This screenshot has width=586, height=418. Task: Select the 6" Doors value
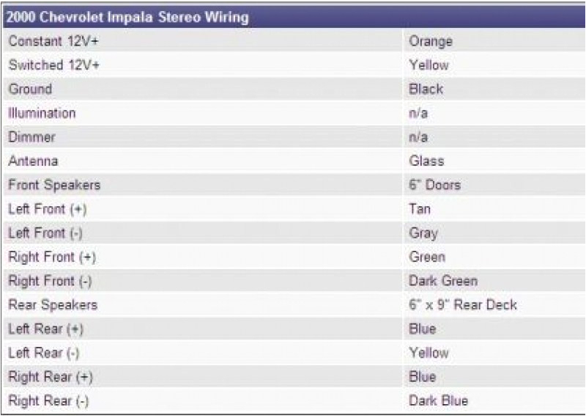tap(435, 185)
